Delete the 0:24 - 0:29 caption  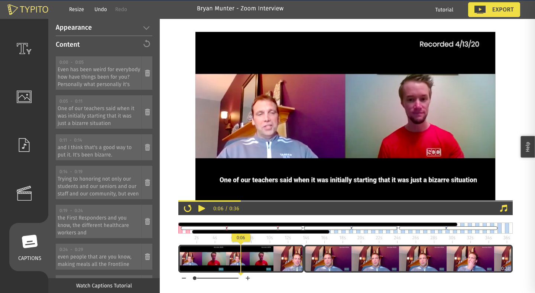147,257
